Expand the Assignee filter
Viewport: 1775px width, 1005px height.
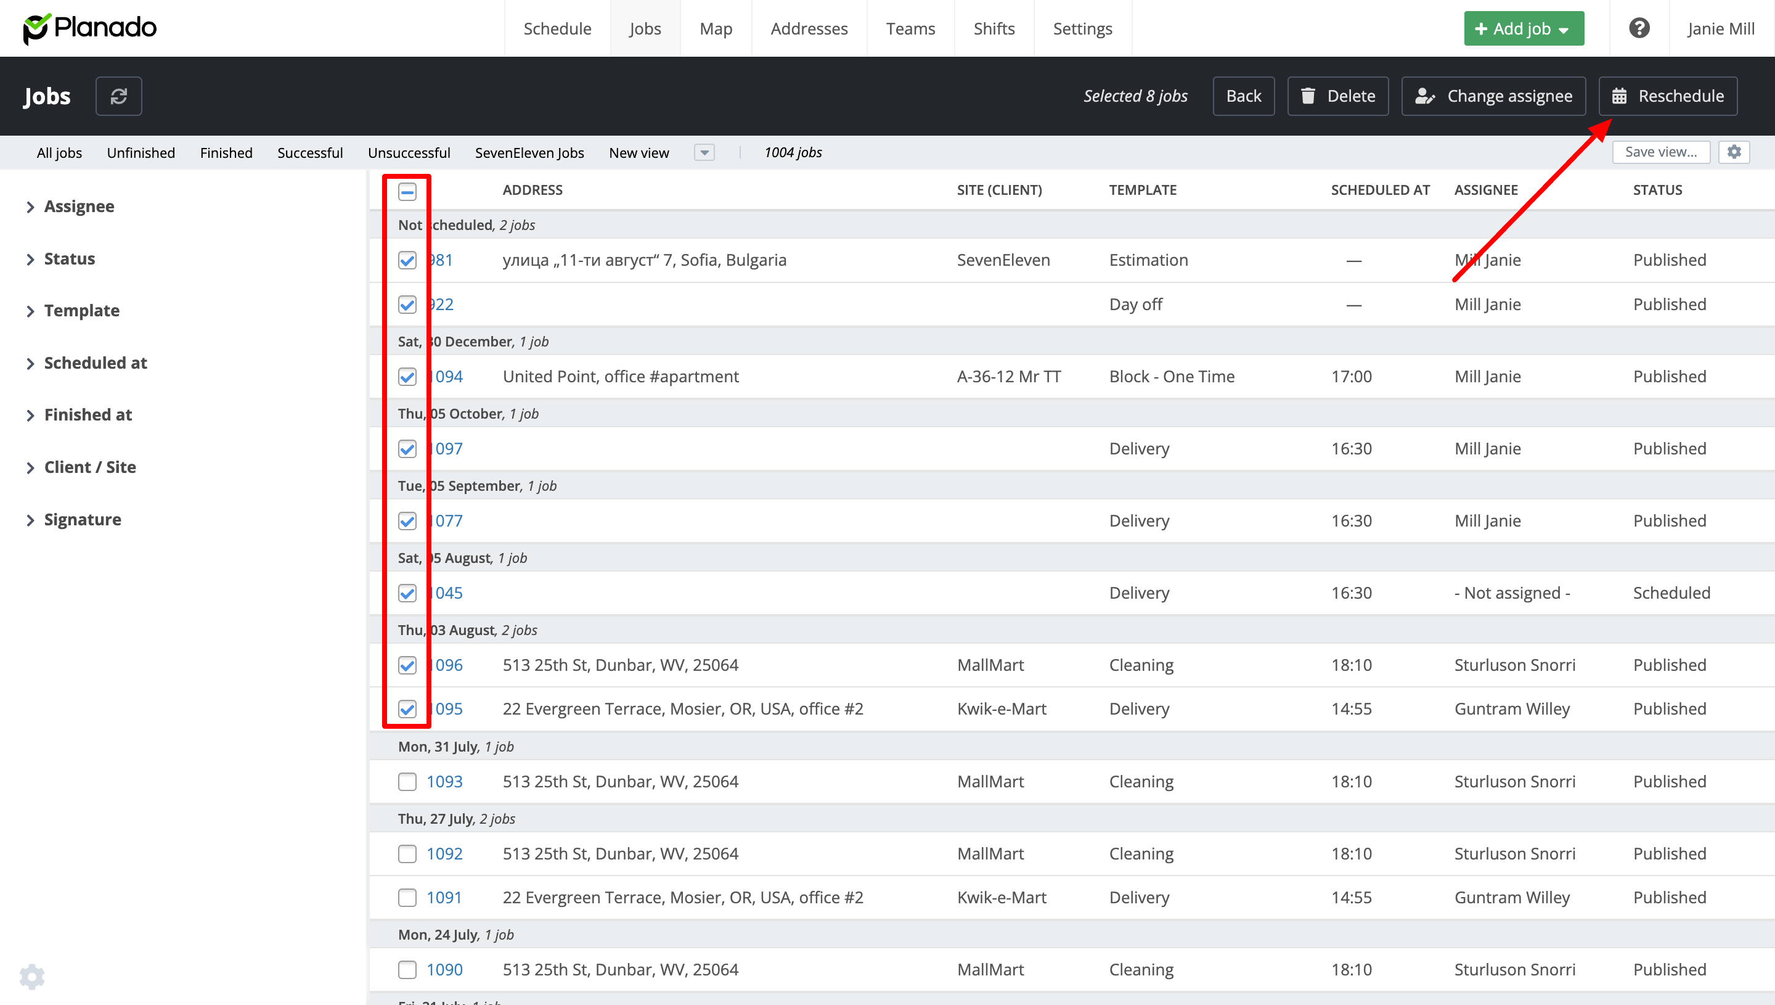coord(79,207)
